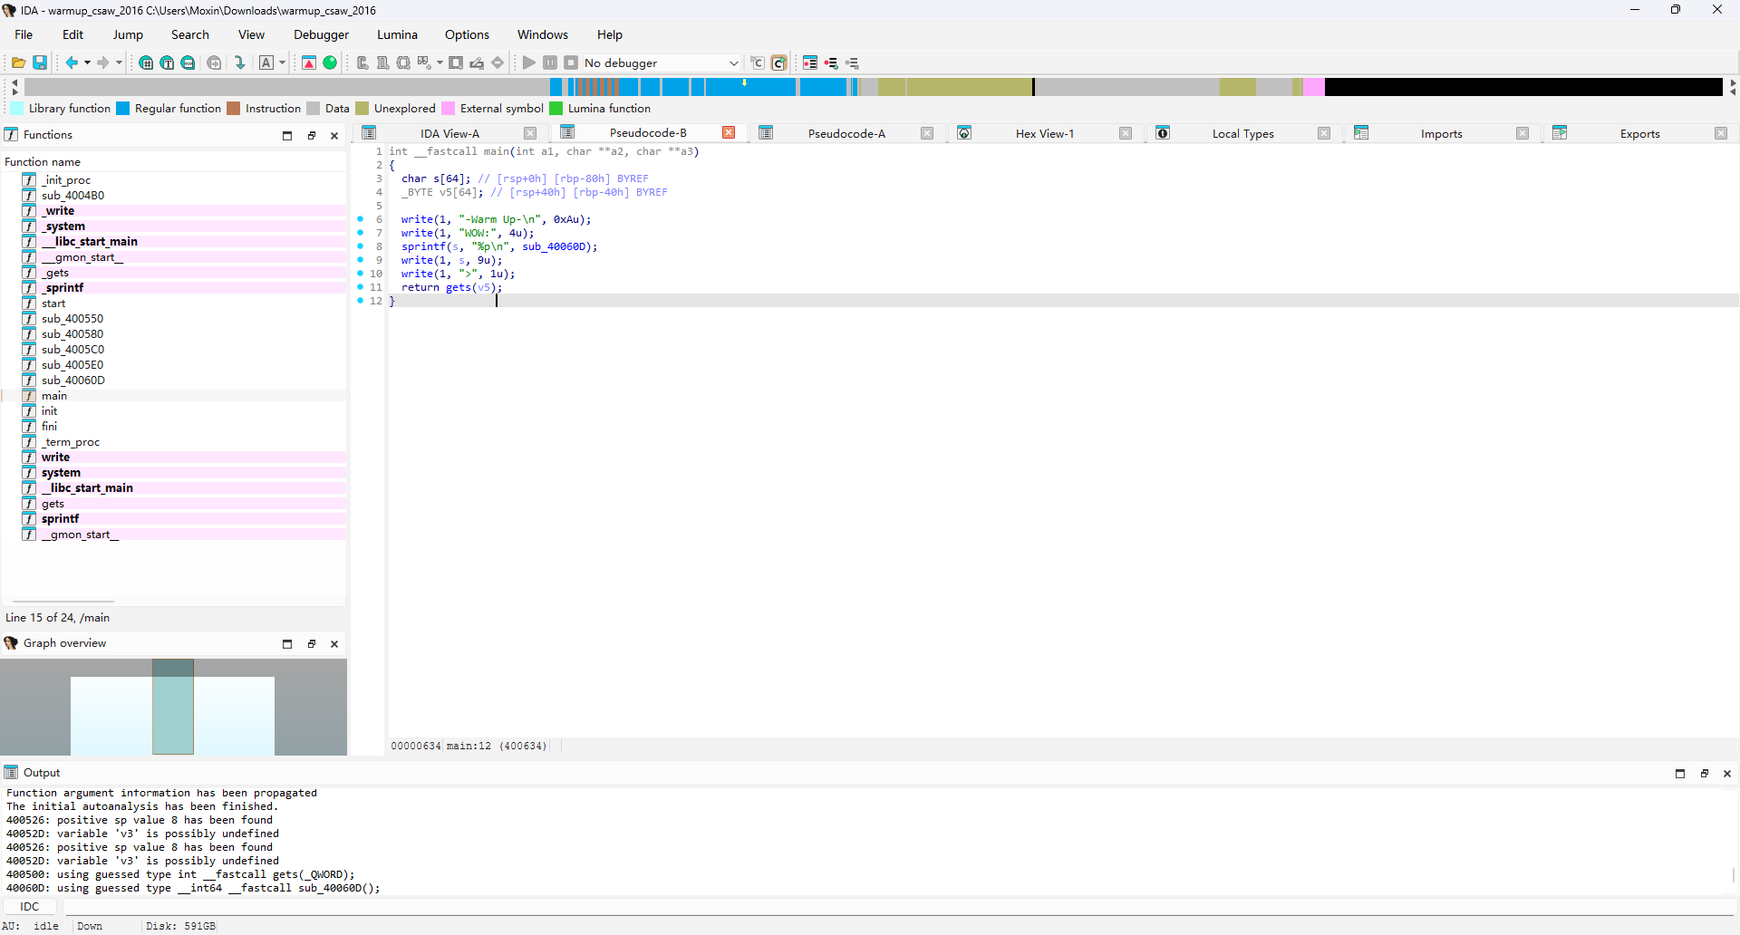The height and width of the screenshot is (935, 1740).
Task: Toggle breakpoint dot on line 6
Action: [361, 219]
